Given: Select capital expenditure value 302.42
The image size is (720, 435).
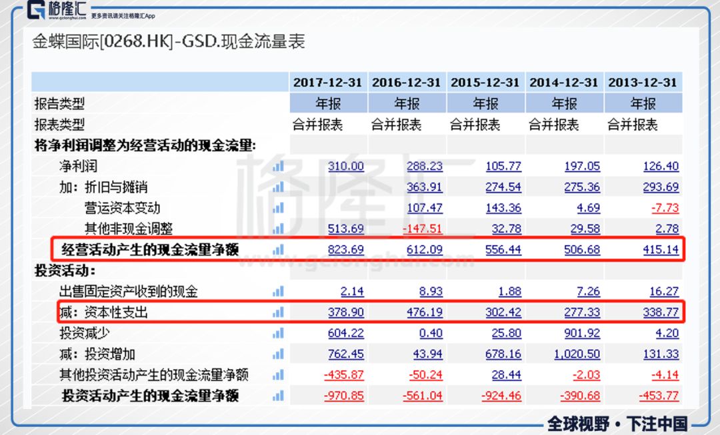Looking at the screenshot, I should tap(504, 312).
